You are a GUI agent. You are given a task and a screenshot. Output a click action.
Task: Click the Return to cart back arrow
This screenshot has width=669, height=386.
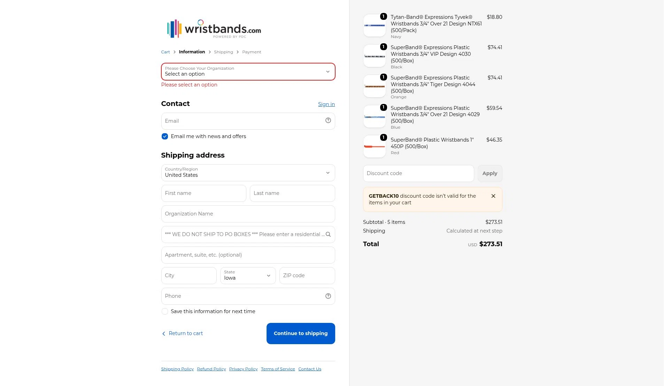(164, 334)
